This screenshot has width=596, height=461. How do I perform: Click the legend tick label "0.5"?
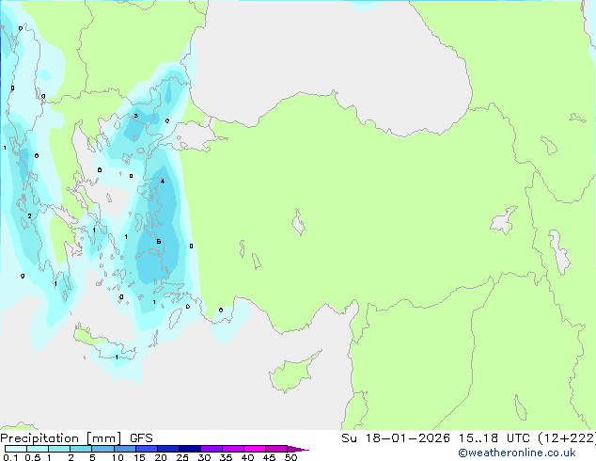[33, 457]
